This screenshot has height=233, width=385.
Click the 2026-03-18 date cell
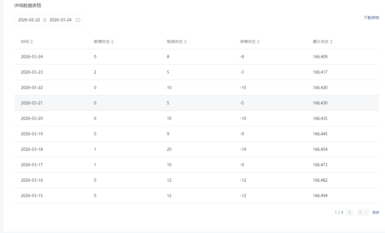point(32,149)
